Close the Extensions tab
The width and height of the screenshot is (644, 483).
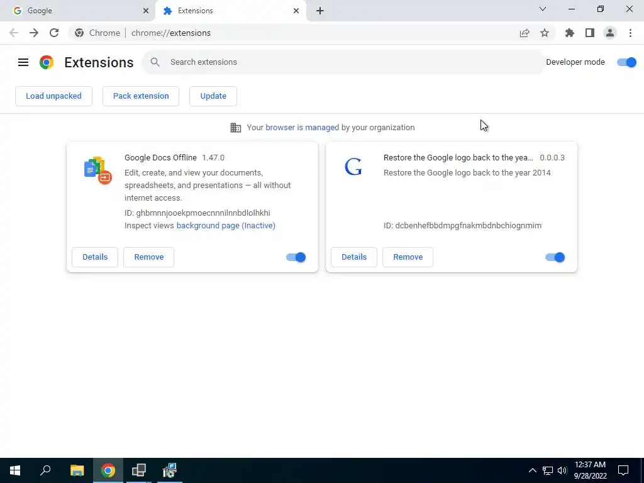[296, 11]
